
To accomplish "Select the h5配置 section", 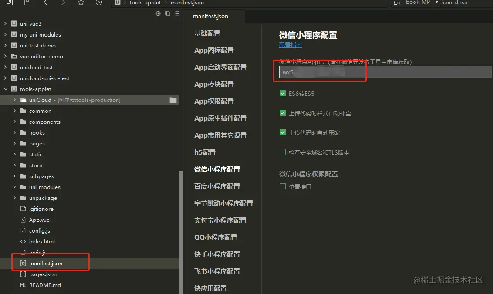I will pyautogui.click(x=204, y=152).
